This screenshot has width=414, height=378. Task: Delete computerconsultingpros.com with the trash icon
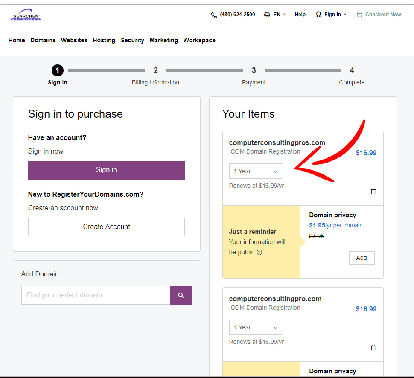point(373,192)
